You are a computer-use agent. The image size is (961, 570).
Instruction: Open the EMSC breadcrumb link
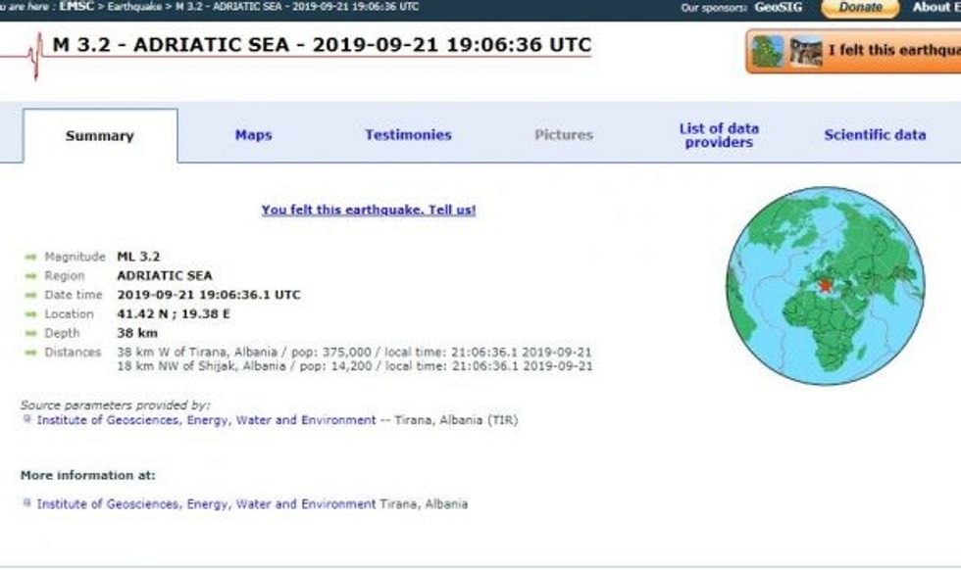(x=76, y=7)
